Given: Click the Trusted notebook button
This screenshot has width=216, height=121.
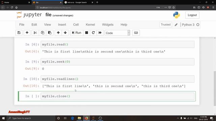Looking at the screenshot, I should click(x=166, y=25).
